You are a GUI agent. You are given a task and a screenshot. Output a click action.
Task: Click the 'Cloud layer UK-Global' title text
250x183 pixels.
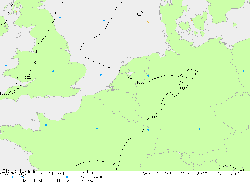coord(32,174)
